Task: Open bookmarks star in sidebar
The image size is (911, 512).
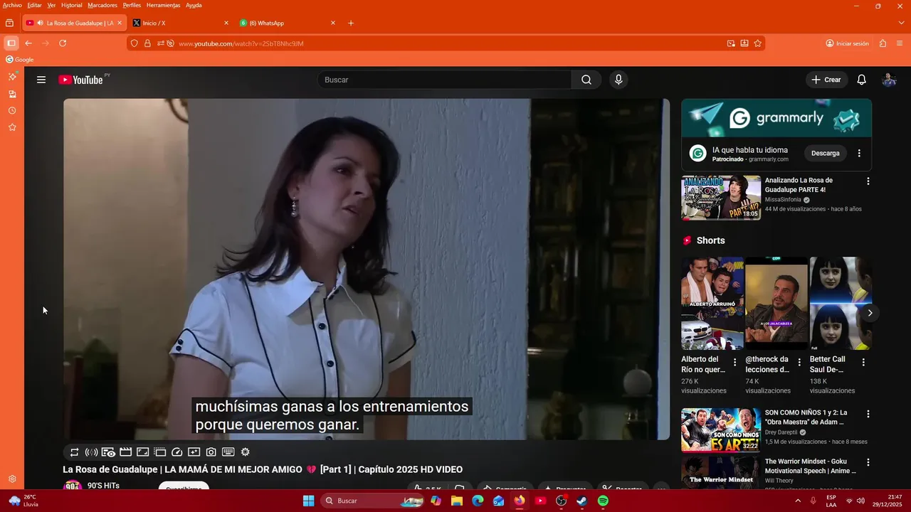Action: [x=12, y=127]
